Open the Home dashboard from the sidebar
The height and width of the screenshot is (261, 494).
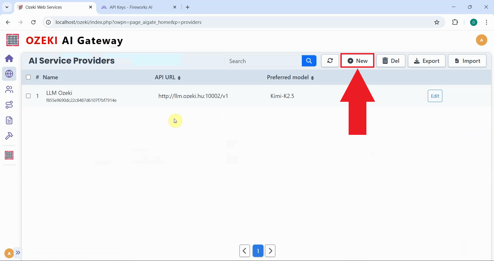tap(9, 58)
